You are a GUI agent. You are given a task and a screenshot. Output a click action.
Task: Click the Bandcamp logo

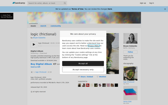[19, 3]
